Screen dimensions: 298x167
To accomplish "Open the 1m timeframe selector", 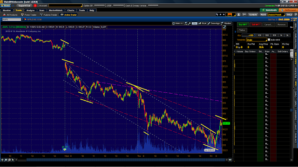I will click(x=195, y=24).
